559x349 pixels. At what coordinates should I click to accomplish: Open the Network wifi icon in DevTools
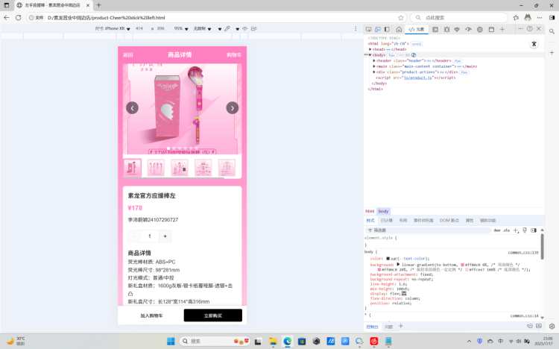(457, 29)
